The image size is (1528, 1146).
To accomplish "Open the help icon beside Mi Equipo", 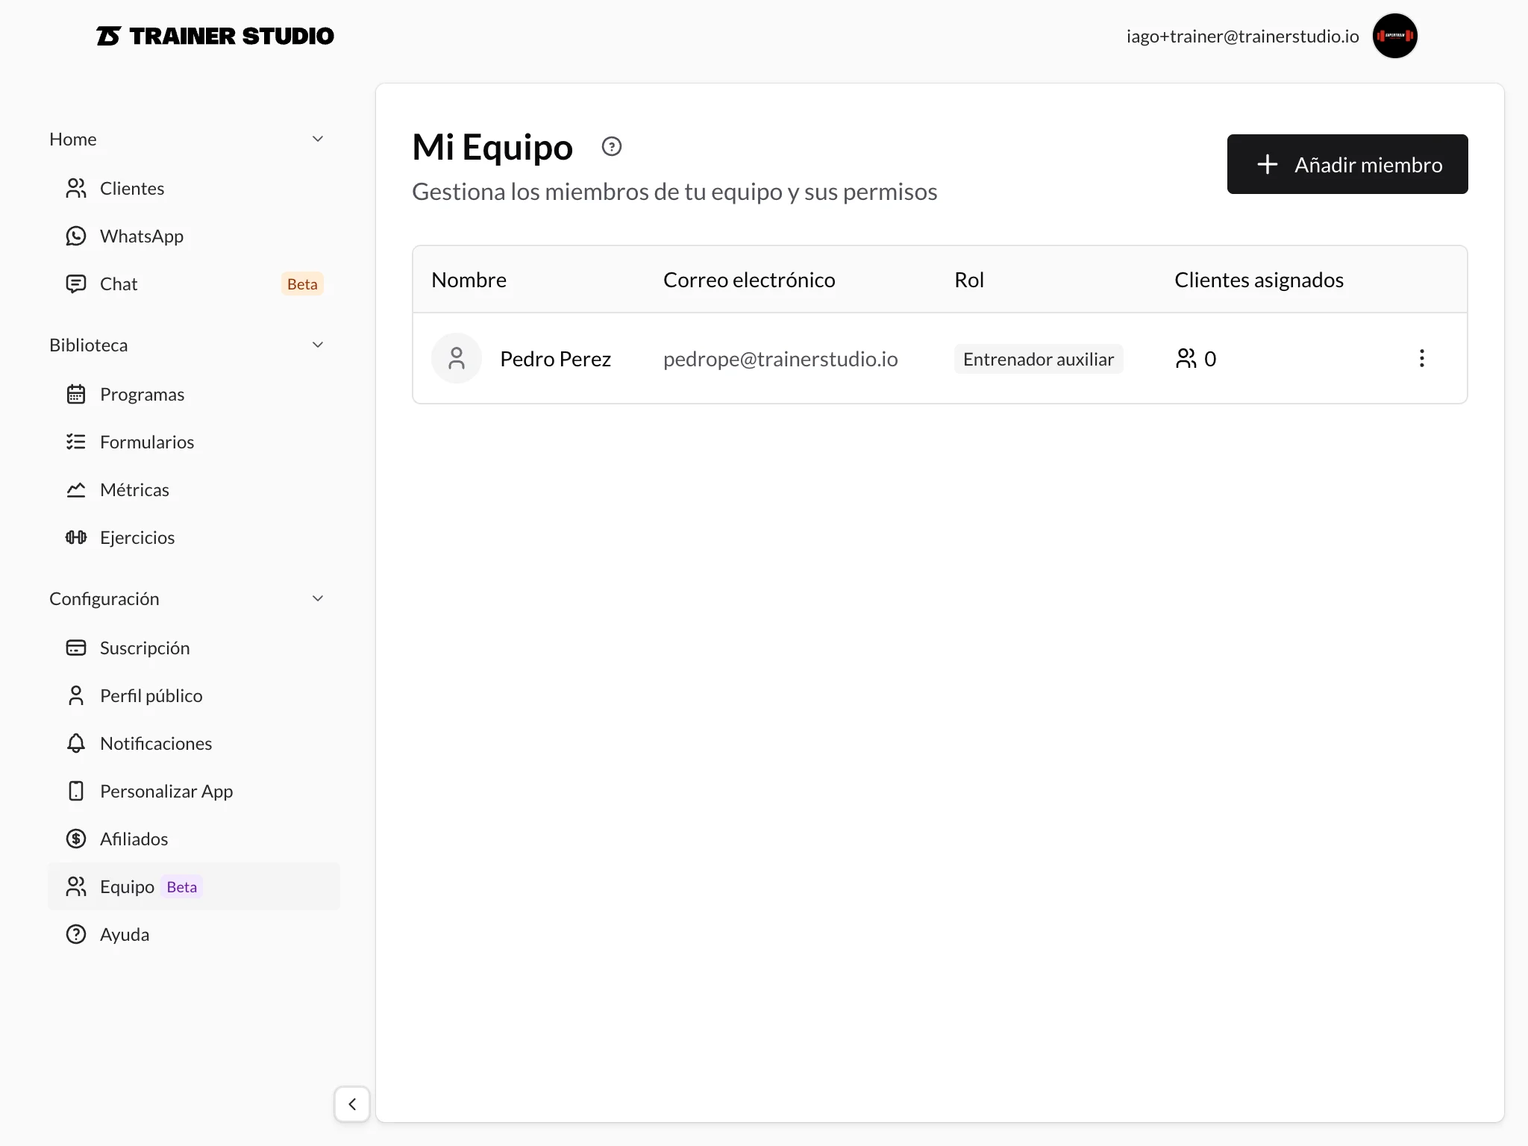I will 611,147.
